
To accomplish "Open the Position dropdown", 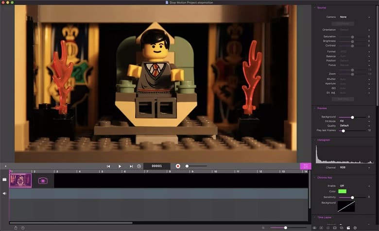I will pos(355,61).
